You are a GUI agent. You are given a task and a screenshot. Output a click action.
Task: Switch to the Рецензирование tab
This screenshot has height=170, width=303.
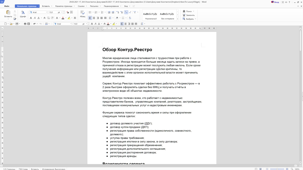(111, 6)
